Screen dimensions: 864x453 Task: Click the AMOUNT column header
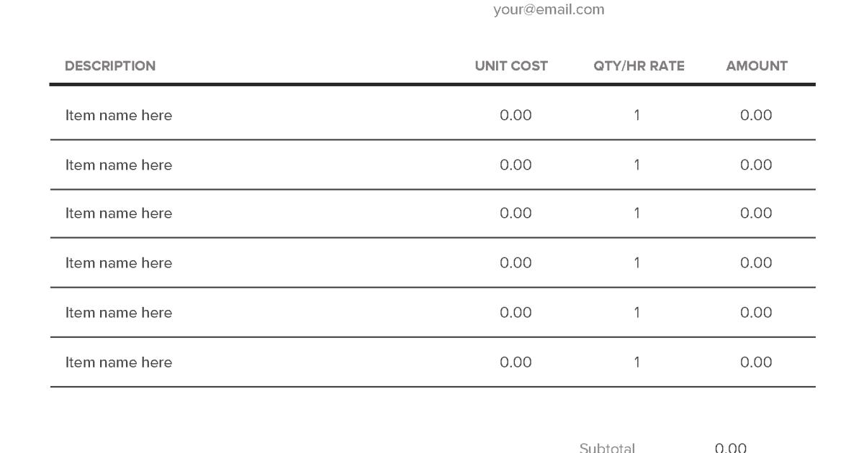757,66
